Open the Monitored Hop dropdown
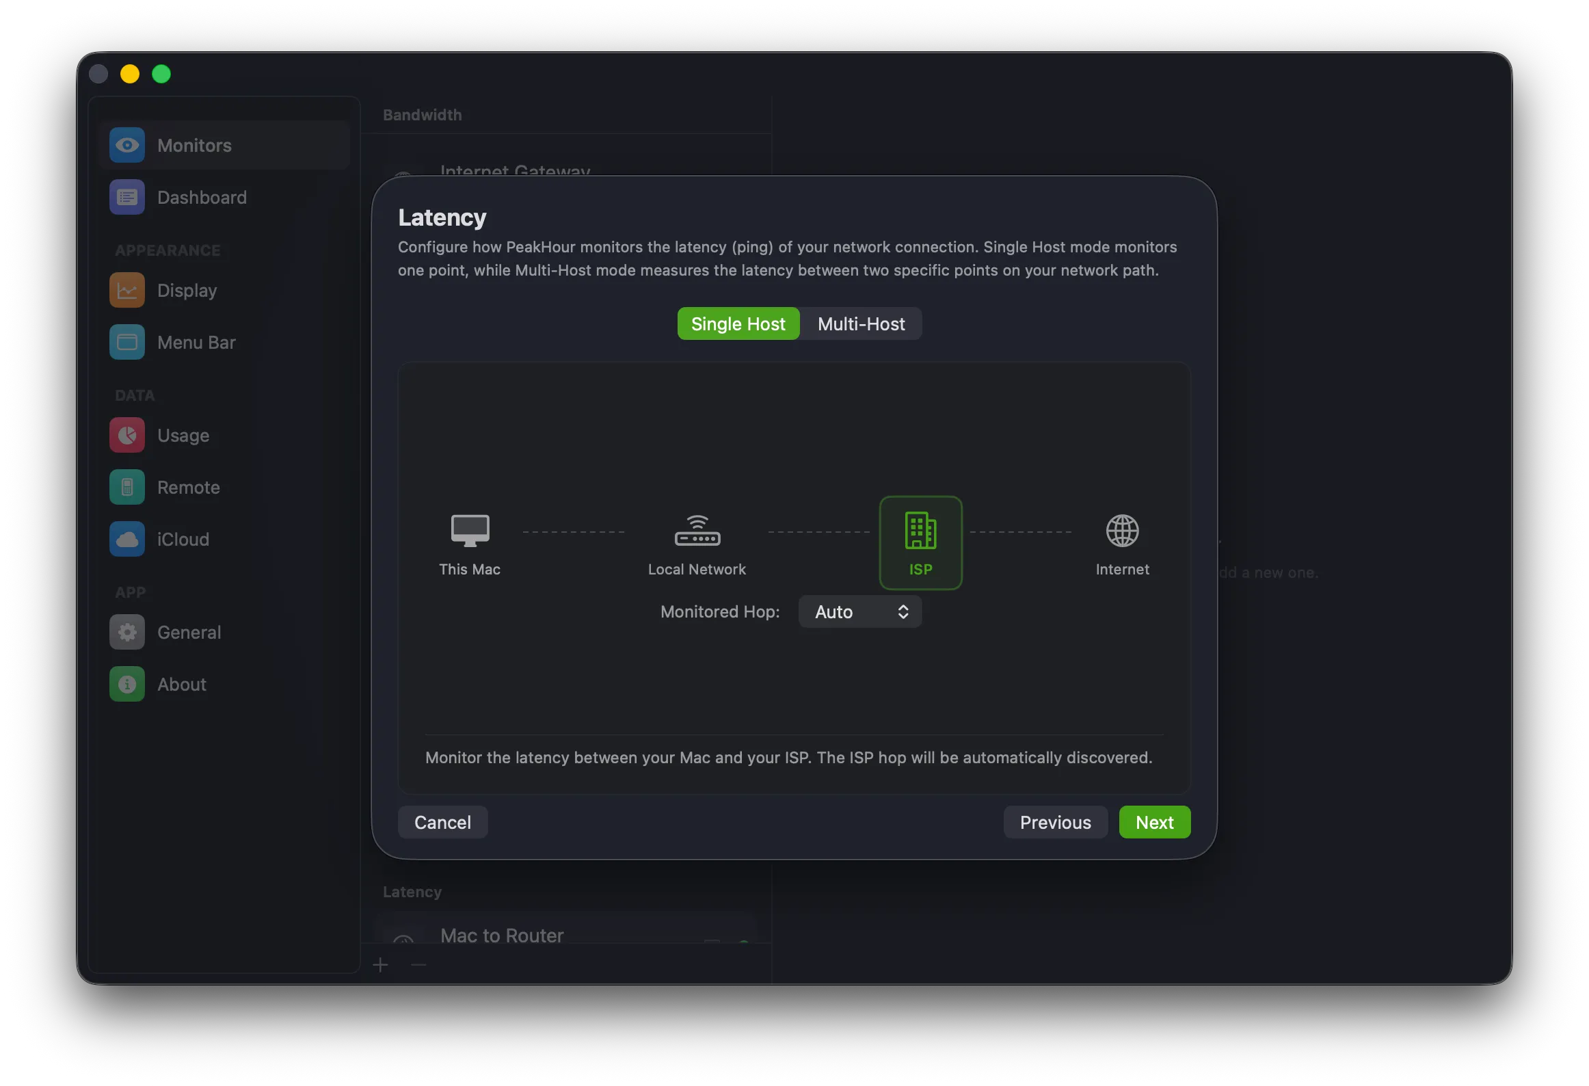Viewport: 1589px width, 1086px height. coord(860,611)
